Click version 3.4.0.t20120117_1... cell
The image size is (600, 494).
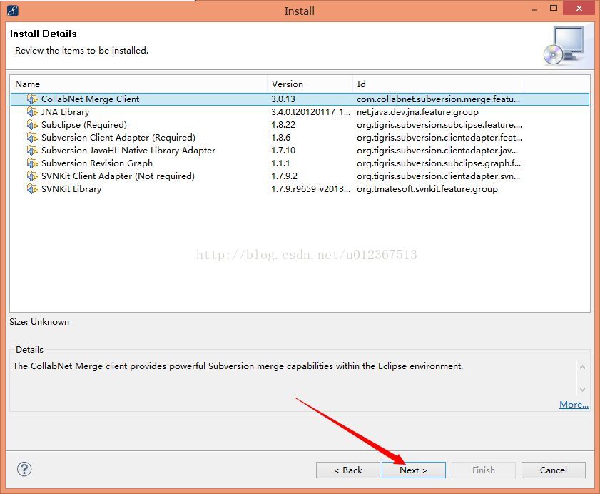click(310, 112)
